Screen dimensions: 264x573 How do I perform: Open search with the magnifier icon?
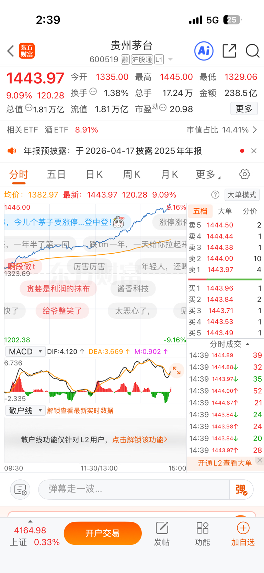252,51
